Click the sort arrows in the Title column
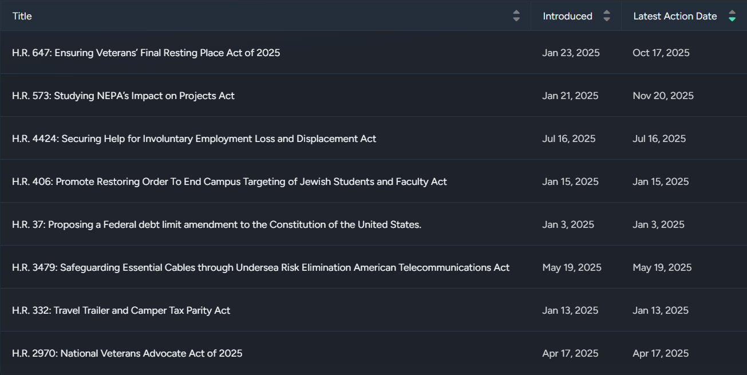Image resolution: width=747 pixels, height=375 pixels. point(516,16)
